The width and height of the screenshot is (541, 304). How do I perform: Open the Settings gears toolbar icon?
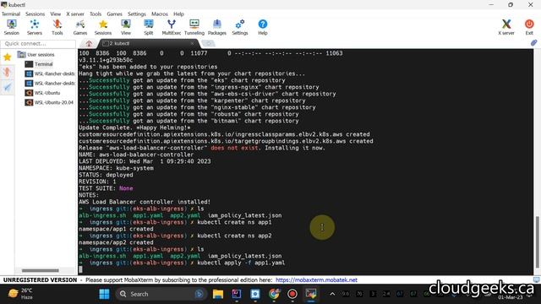(240, 27)
